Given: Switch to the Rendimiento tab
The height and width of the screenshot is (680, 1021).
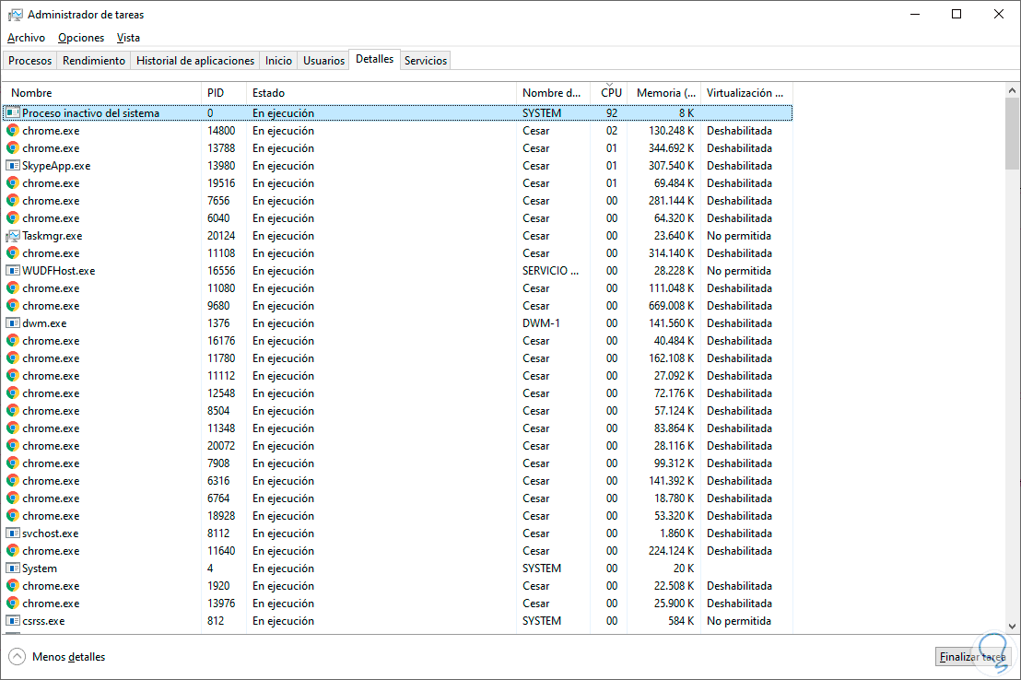Looking at the screenshot, I should click(94, 61).
